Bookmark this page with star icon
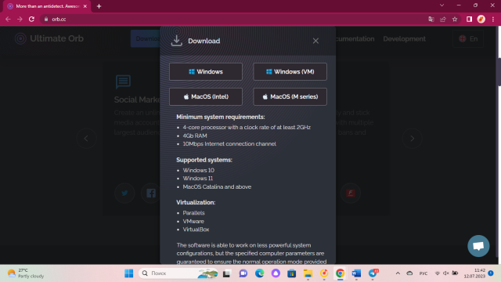 455,19
